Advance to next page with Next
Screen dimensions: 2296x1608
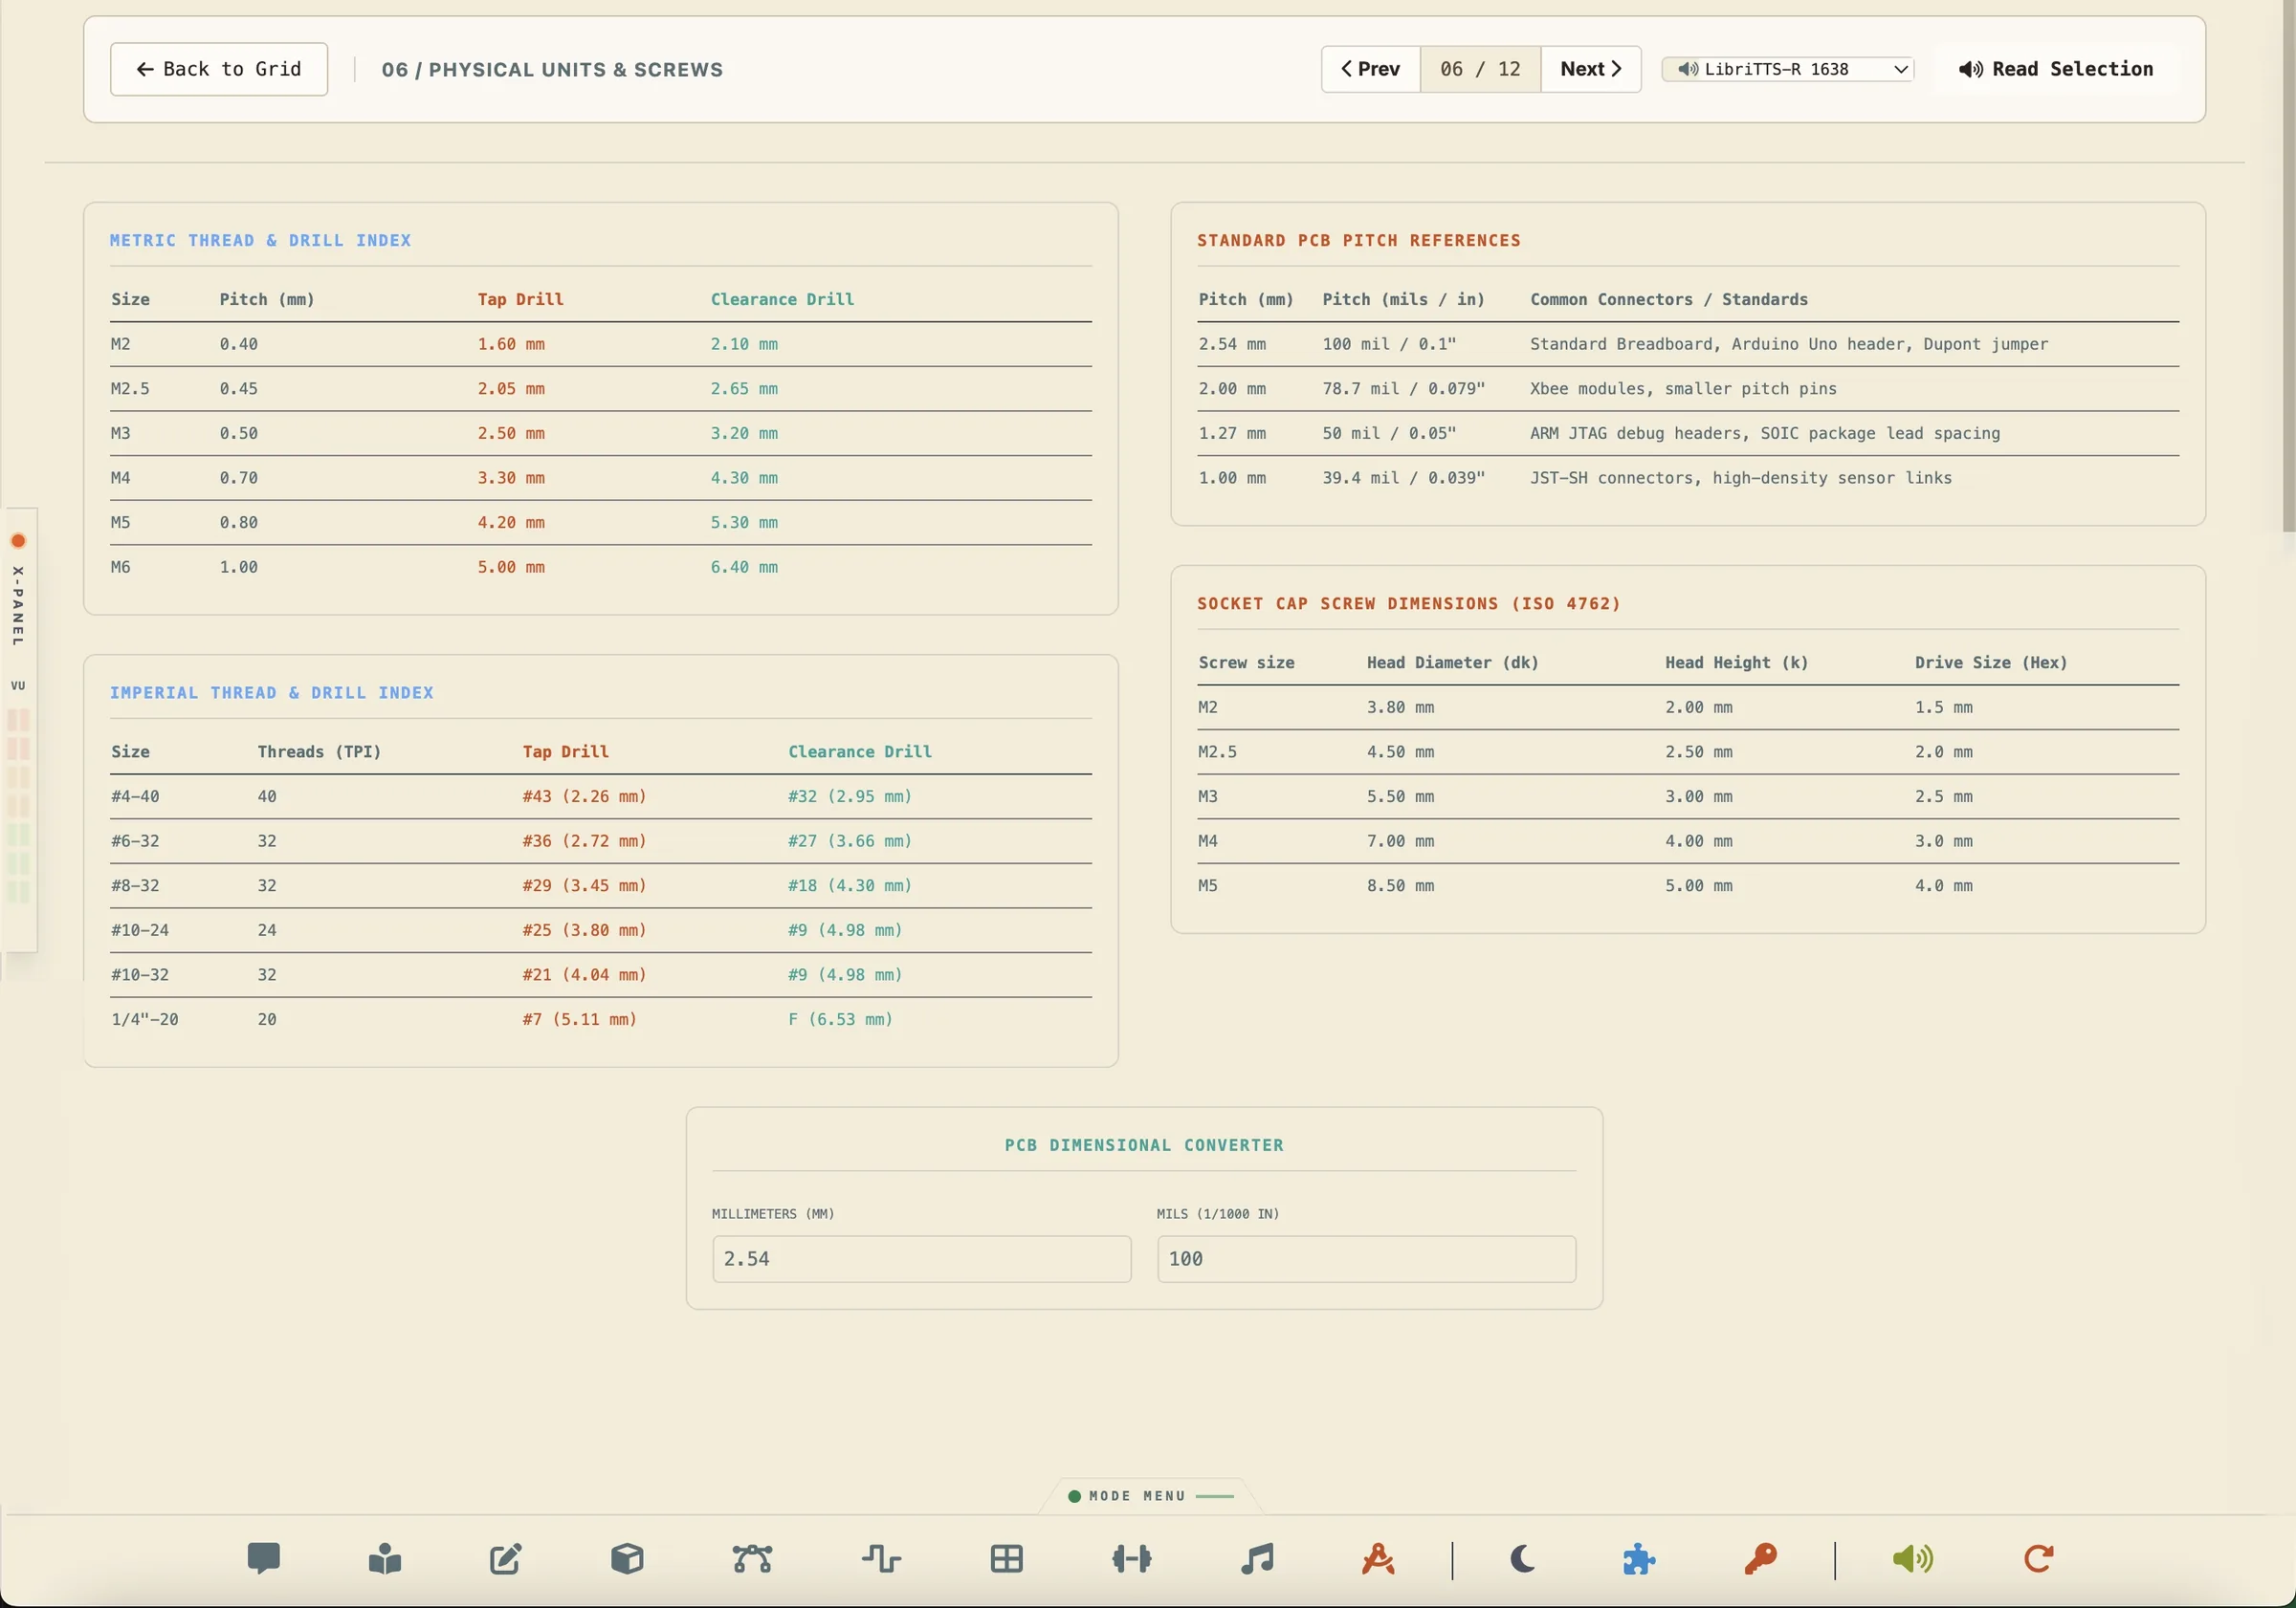click(x=1591, y=69)
